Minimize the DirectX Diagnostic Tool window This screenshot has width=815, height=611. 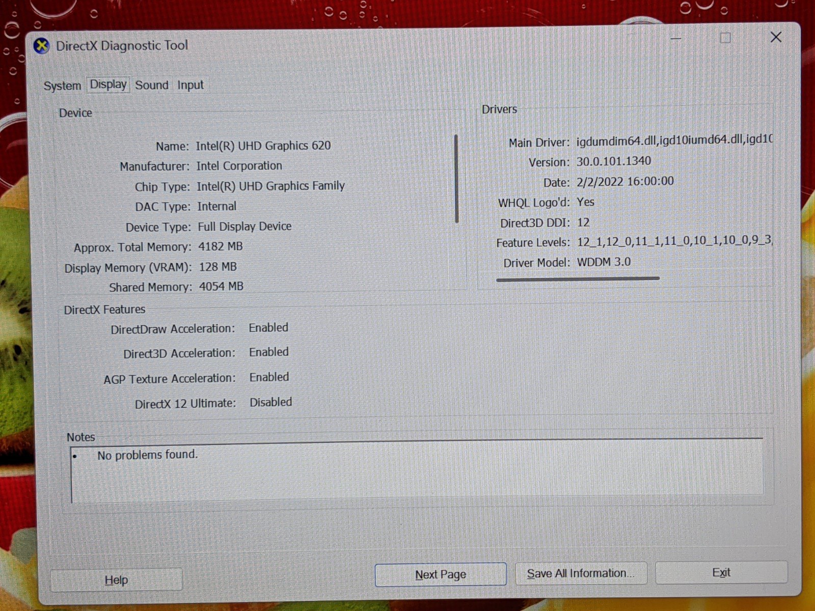point(676,39)
